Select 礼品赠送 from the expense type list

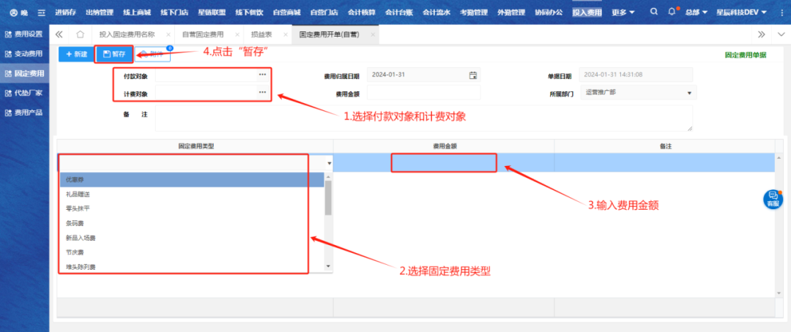78,194
